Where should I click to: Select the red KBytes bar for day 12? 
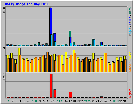(x=51, y=86)
